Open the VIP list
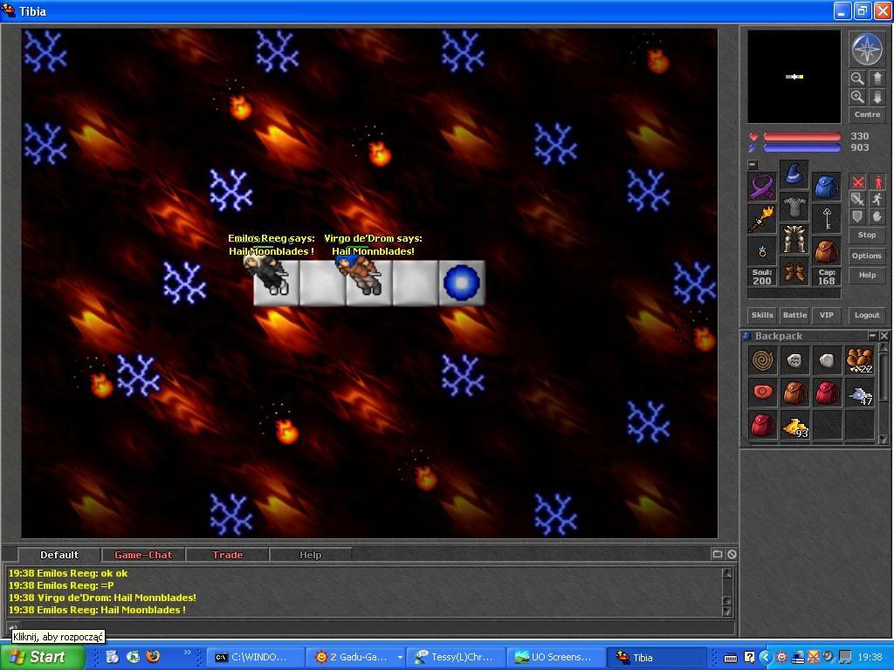Image resolution: width=894 pixels, height=670 pixels. 826,315
